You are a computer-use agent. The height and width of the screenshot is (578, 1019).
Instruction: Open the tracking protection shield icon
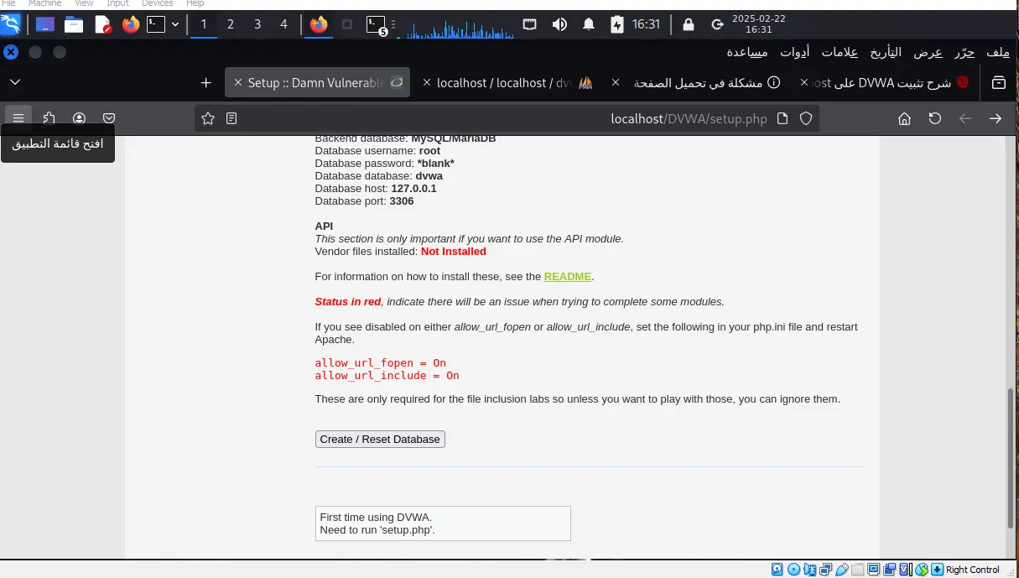pyautogui.click(x=806, y=118)
